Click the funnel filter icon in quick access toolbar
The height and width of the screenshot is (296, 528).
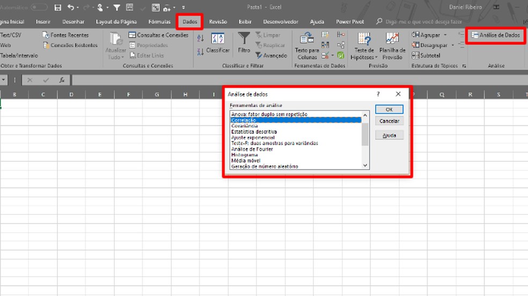point(116,7)
